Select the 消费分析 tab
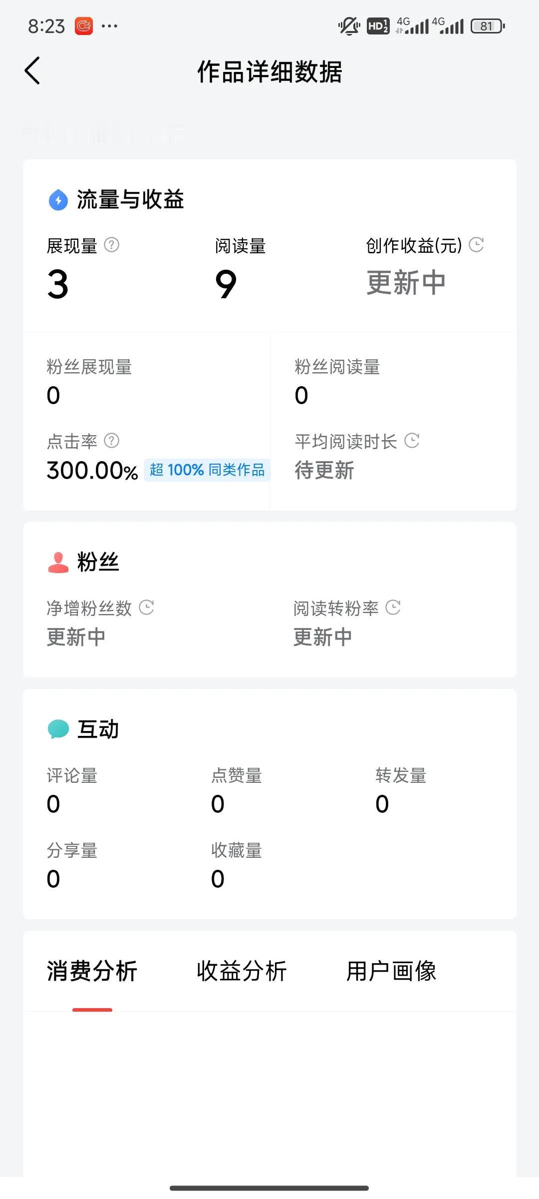Viewport: 539px width, 1199px height. tap(92, 971)
